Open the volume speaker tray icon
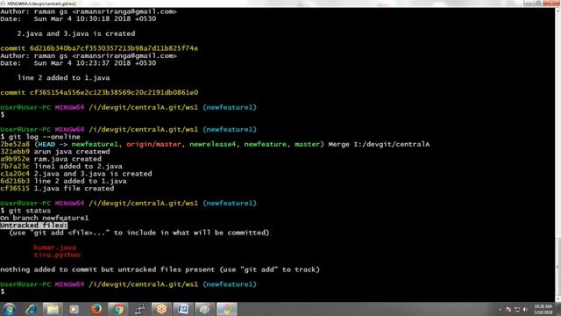The width and height of the screenshot is (561, 316). tap(525, 310)
